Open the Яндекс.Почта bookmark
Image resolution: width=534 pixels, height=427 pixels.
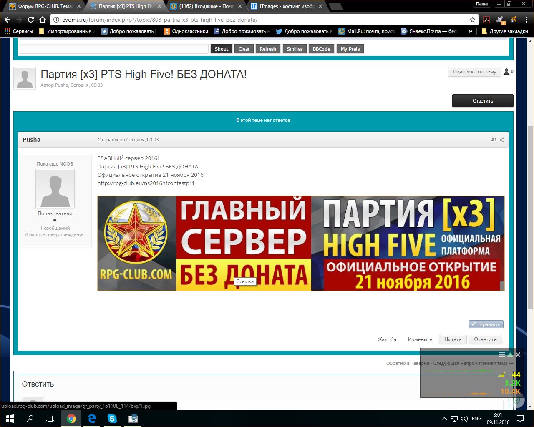point(429,31)
